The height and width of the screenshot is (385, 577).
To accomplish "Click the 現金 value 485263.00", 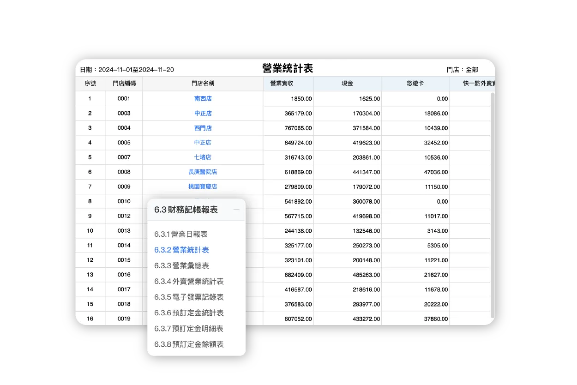I will [x=367, y=275].
